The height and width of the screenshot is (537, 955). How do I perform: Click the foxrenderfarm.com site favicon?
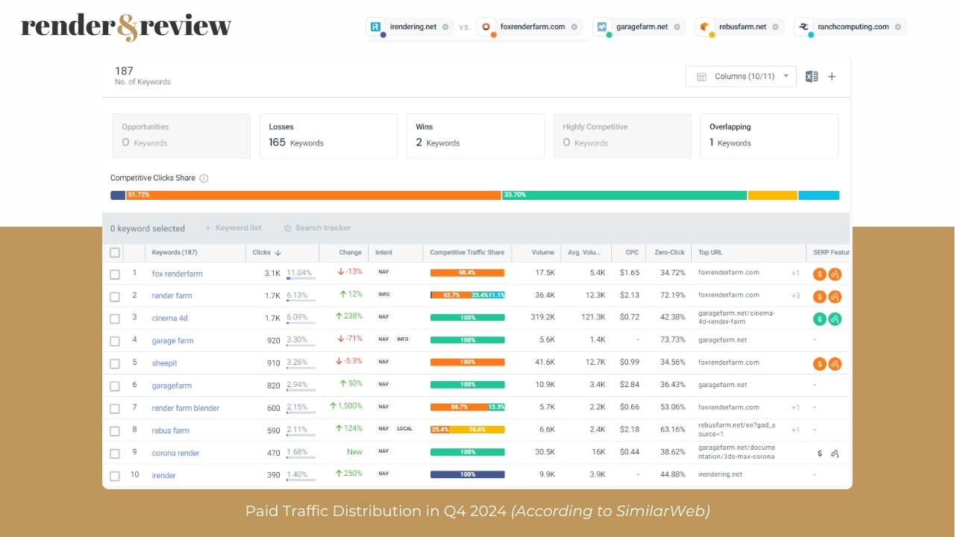click(486, 27)
